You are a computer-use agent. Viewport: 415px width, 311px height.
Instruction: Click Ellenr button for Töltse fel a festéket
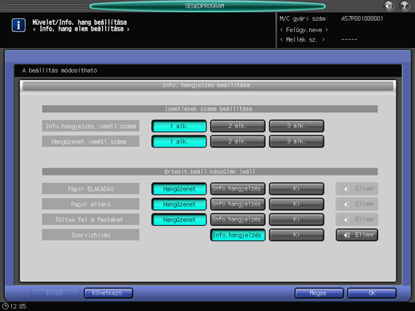tap(357, 220)
